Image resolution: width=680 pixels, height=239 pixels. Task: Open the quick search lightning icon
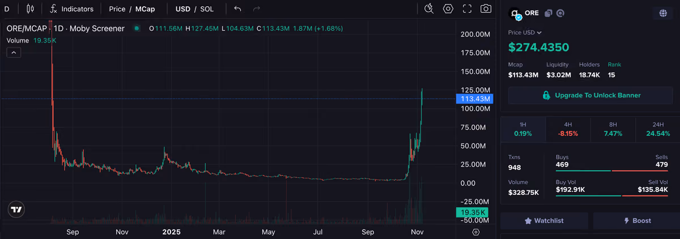tap(429, 8)
